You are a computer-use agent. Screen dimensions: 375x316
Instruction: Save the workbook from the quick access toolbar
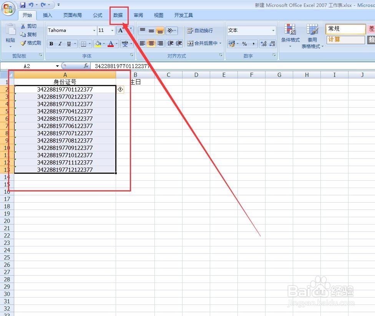[23, 5]
